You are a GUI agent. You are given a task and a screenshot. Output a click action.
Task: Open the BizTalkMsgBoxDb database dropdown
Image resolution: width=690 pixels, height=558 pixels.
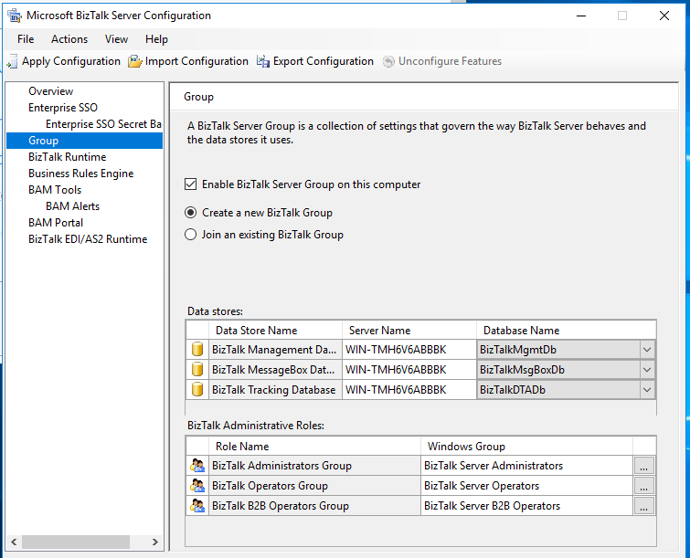(647, 370)
